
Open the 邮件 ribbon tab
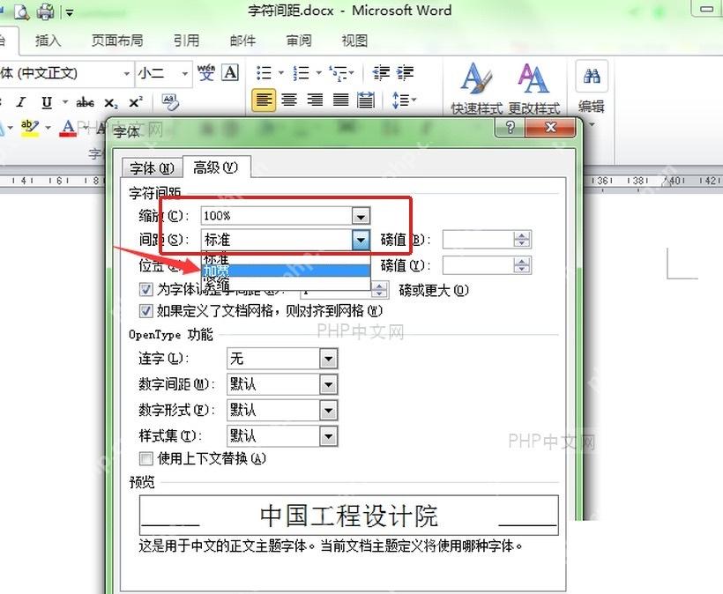pos(242,41)
